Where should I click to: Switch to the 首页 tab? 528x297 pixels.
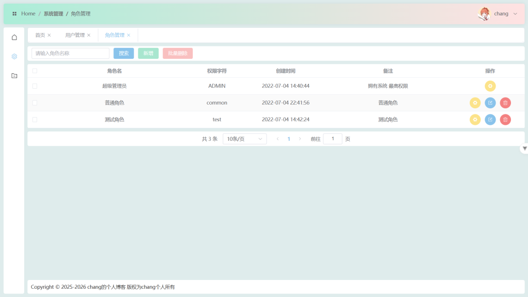click(40, 35)
